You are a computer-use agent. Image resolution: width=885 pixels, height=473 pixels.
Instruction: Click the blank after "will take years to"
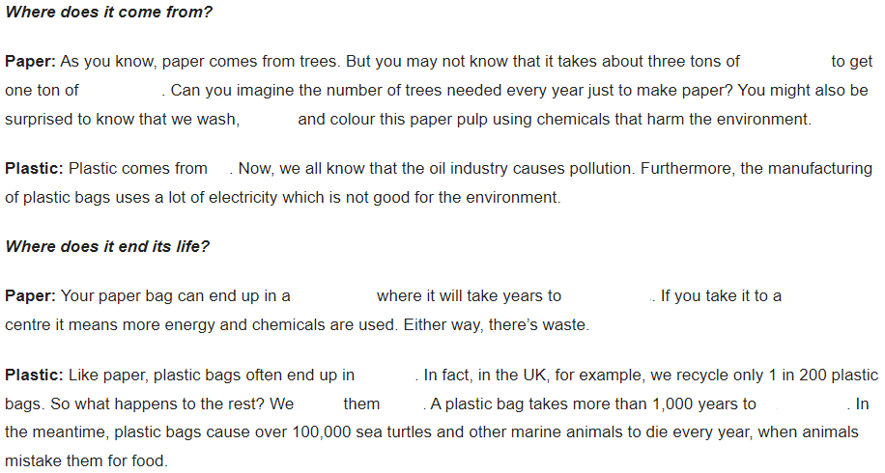(607, 296)
